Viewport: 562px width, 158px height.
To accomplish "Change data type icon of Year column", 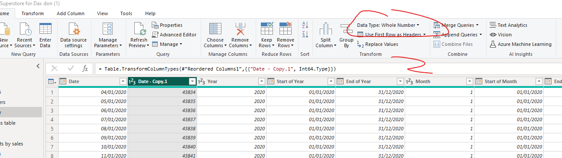I will (x=201, y=81).
